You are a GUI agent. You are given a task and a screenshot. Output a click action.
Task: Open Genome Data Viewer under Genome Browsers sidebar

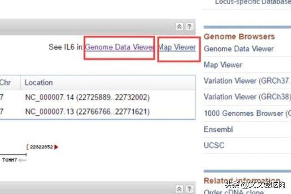point(239,49)
